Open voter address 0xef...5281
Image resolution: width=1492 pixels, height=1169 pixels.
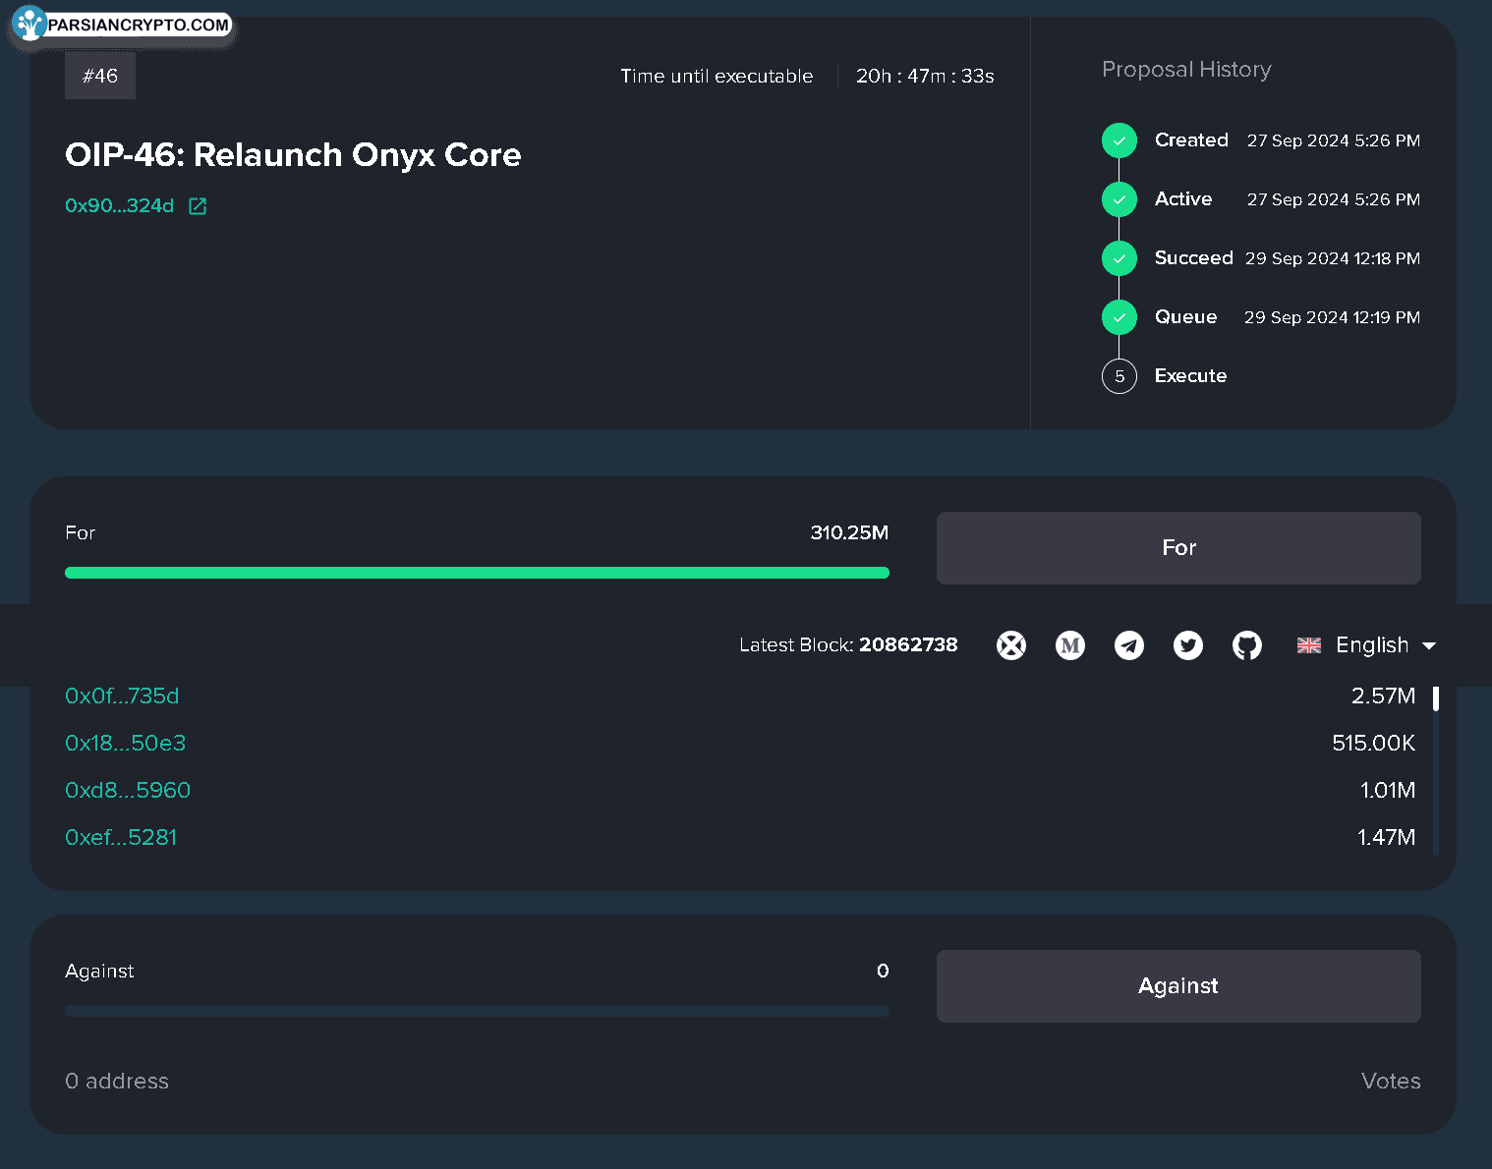[x=121, y=838]
